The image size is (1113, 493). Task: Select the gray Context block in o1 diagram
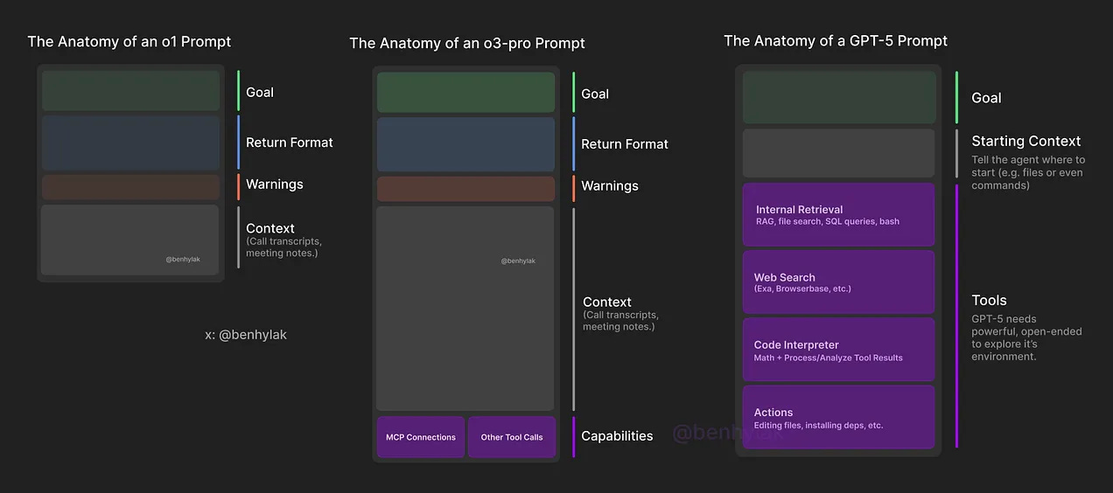130,240
